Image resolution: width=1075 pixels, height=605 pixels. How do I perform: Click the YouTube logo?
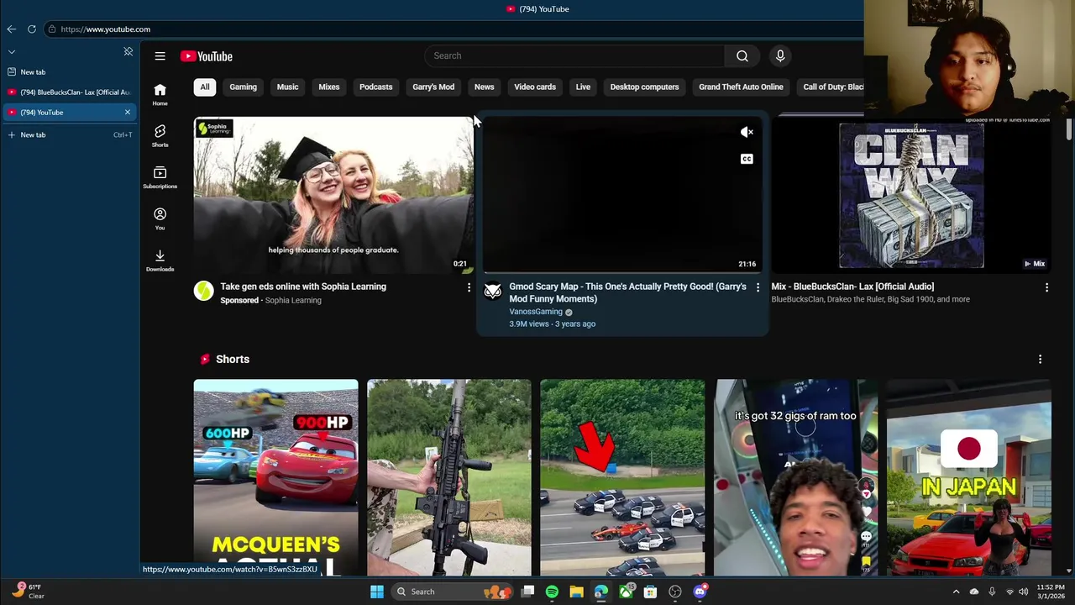point(207,56)
